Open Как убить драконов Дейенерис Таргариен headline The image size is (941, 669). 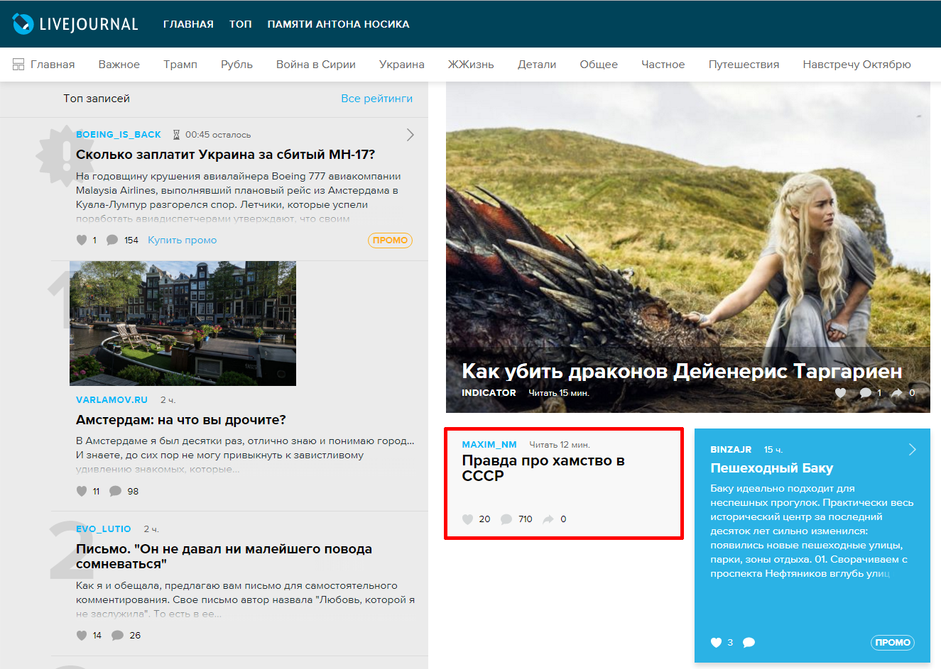coord(682,371)
